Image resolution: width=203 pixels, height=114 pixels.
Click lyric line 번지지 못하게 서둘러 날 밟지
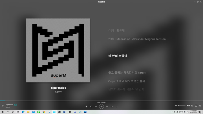[x=126, y=89]
